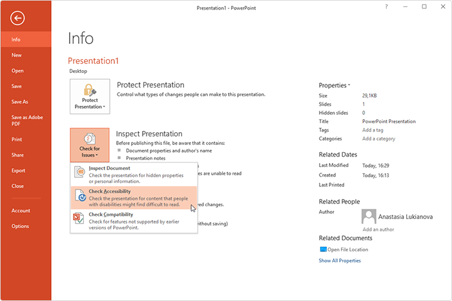Click Save as Adobe PDF
452x301 pixels.
click(26, 121)
